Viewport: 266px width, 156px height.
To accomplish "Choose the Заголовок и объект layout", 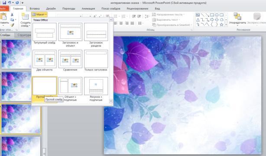I will pyautogui.click(x=70, y=35).
